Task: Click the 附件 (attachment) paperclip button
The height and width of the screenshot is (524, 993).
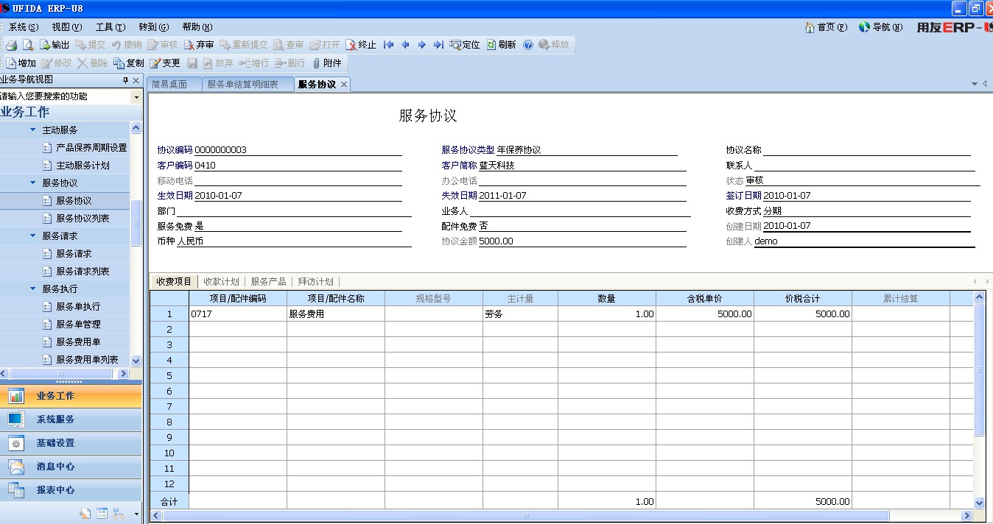Action: coord(327,63)
